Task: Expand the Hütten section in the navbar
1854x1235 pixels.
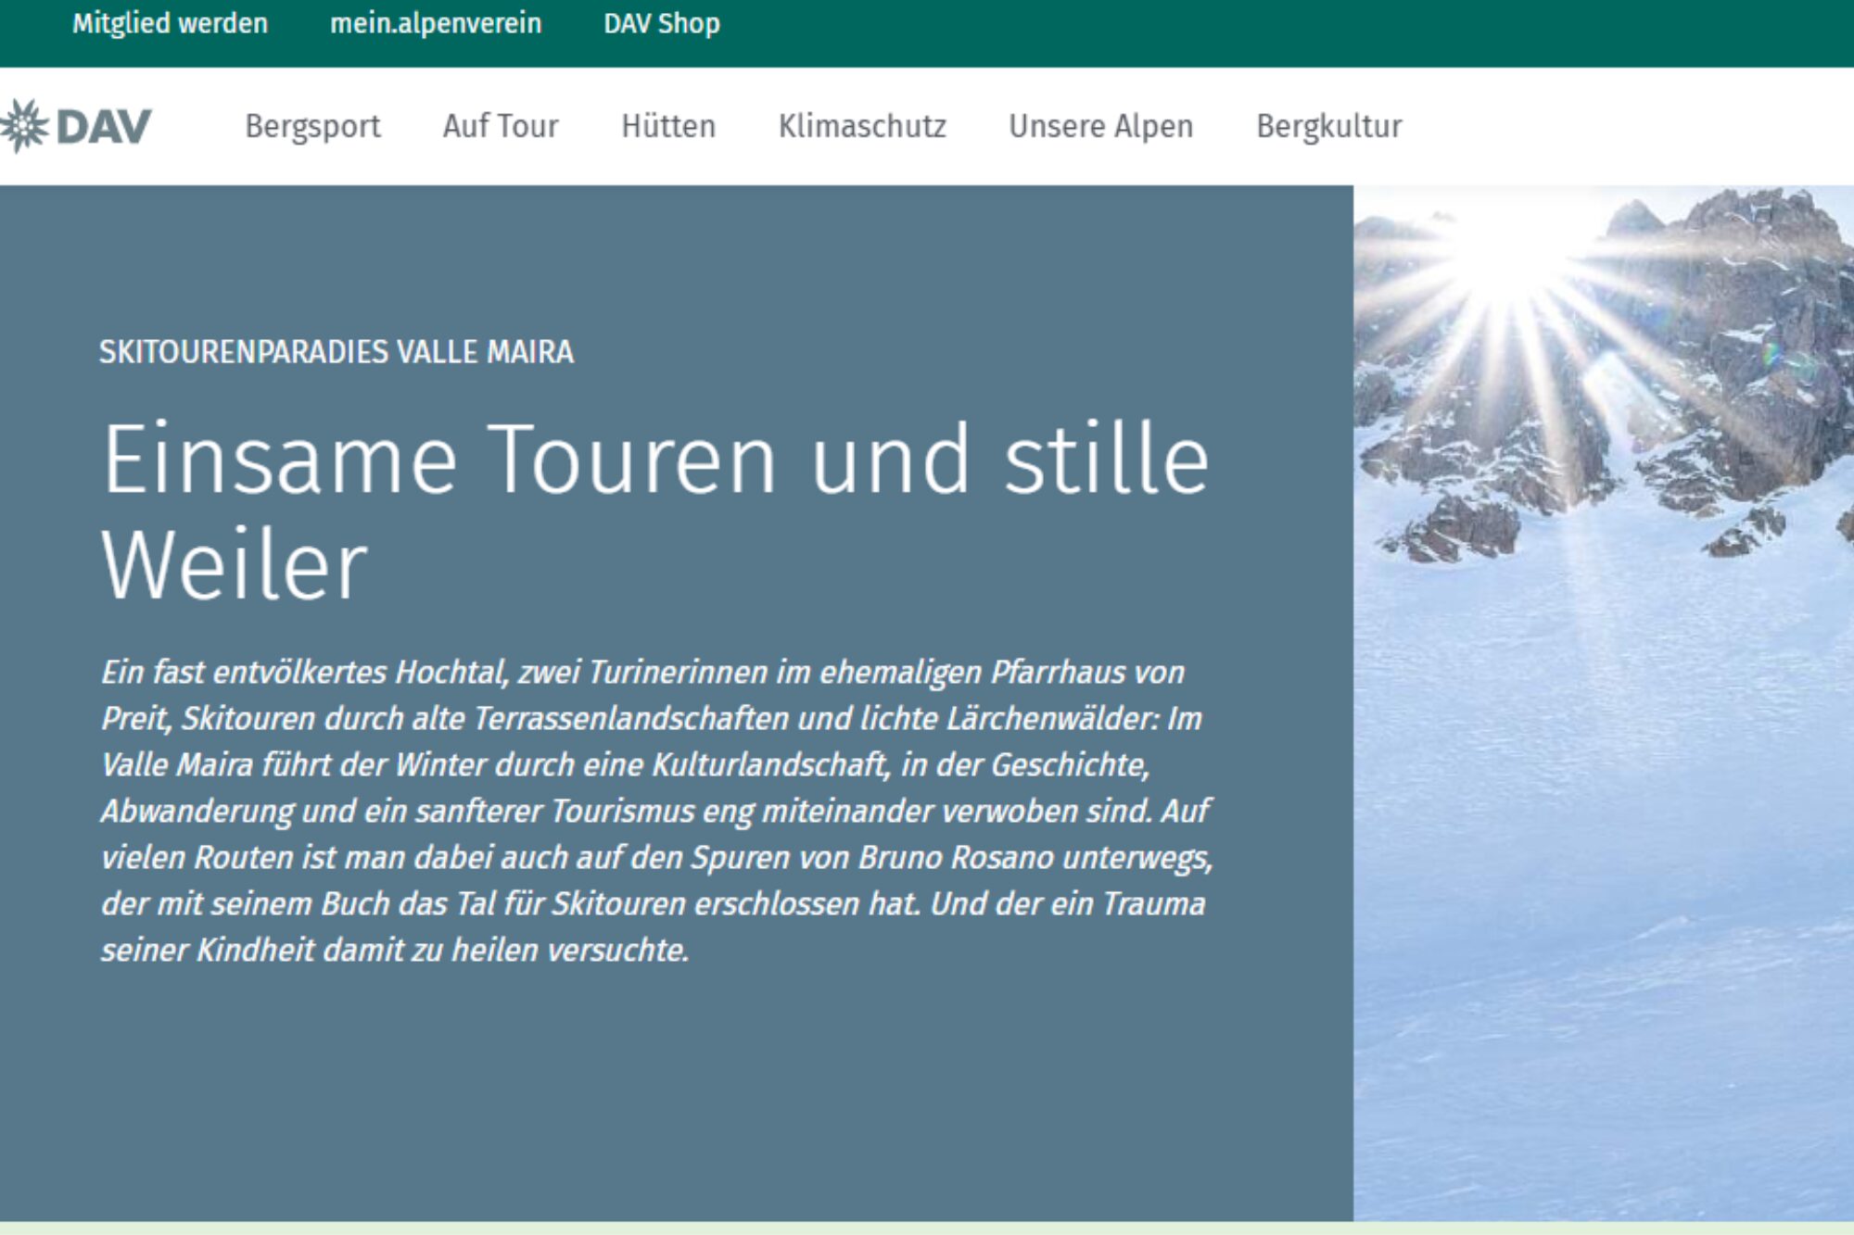Action: [668, 125]
